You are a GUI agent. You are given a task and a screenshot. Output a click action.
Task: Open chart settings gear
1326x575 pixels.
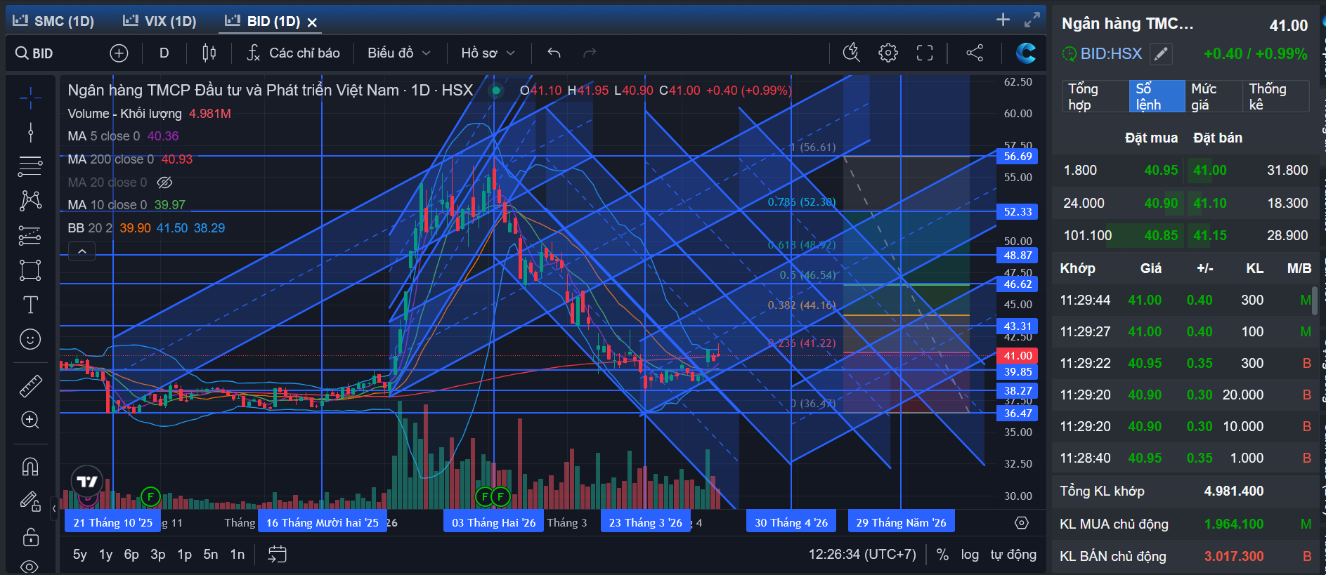(x=888, y=53)
